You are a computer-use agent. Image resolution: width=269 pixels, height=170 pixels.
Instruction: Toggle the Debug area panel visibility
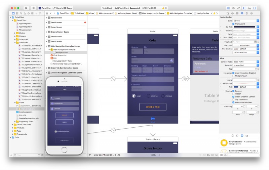pos(250,8)
